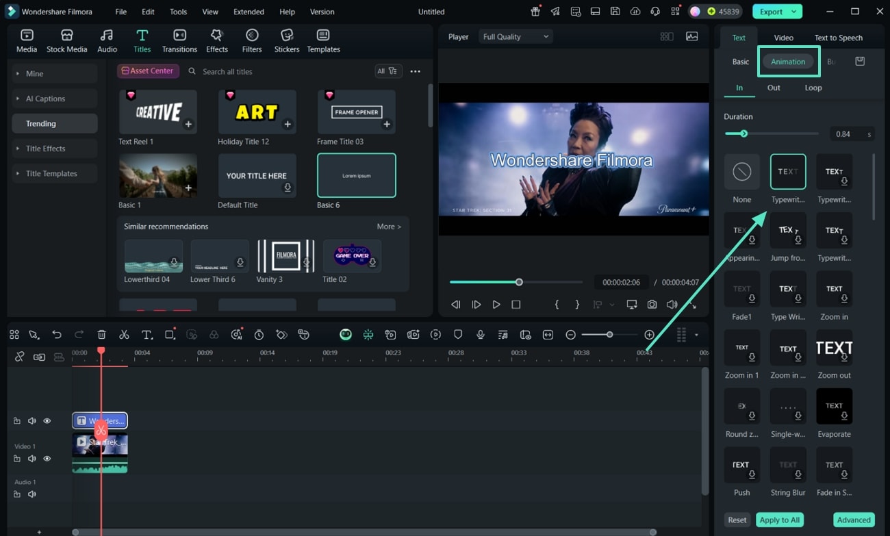Undo the last action in timeline toolbar

tap(57, 334)
